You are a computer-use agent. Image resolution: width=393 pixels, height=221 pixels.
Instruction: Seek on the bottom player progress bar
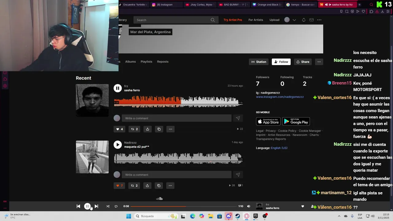coord(184,206)
